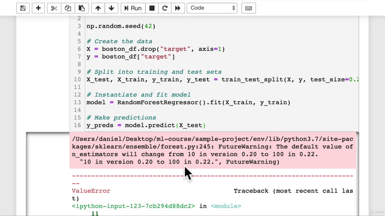Restart the kernel with the circular arrow
The height and width of the screenshot is (216, 385).
point(165,8)
